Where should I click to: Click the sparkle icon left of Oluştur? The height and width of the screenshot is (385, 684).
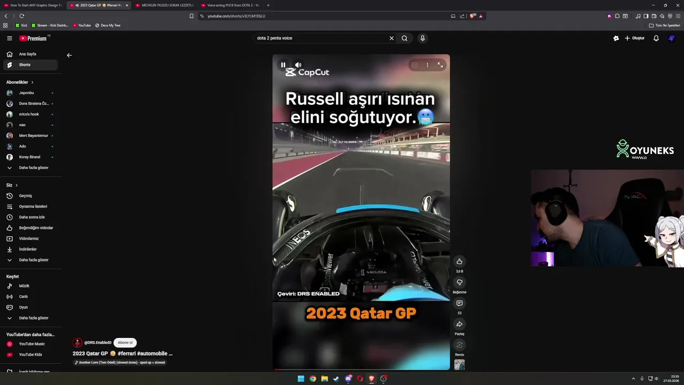[x=616, y=38]
